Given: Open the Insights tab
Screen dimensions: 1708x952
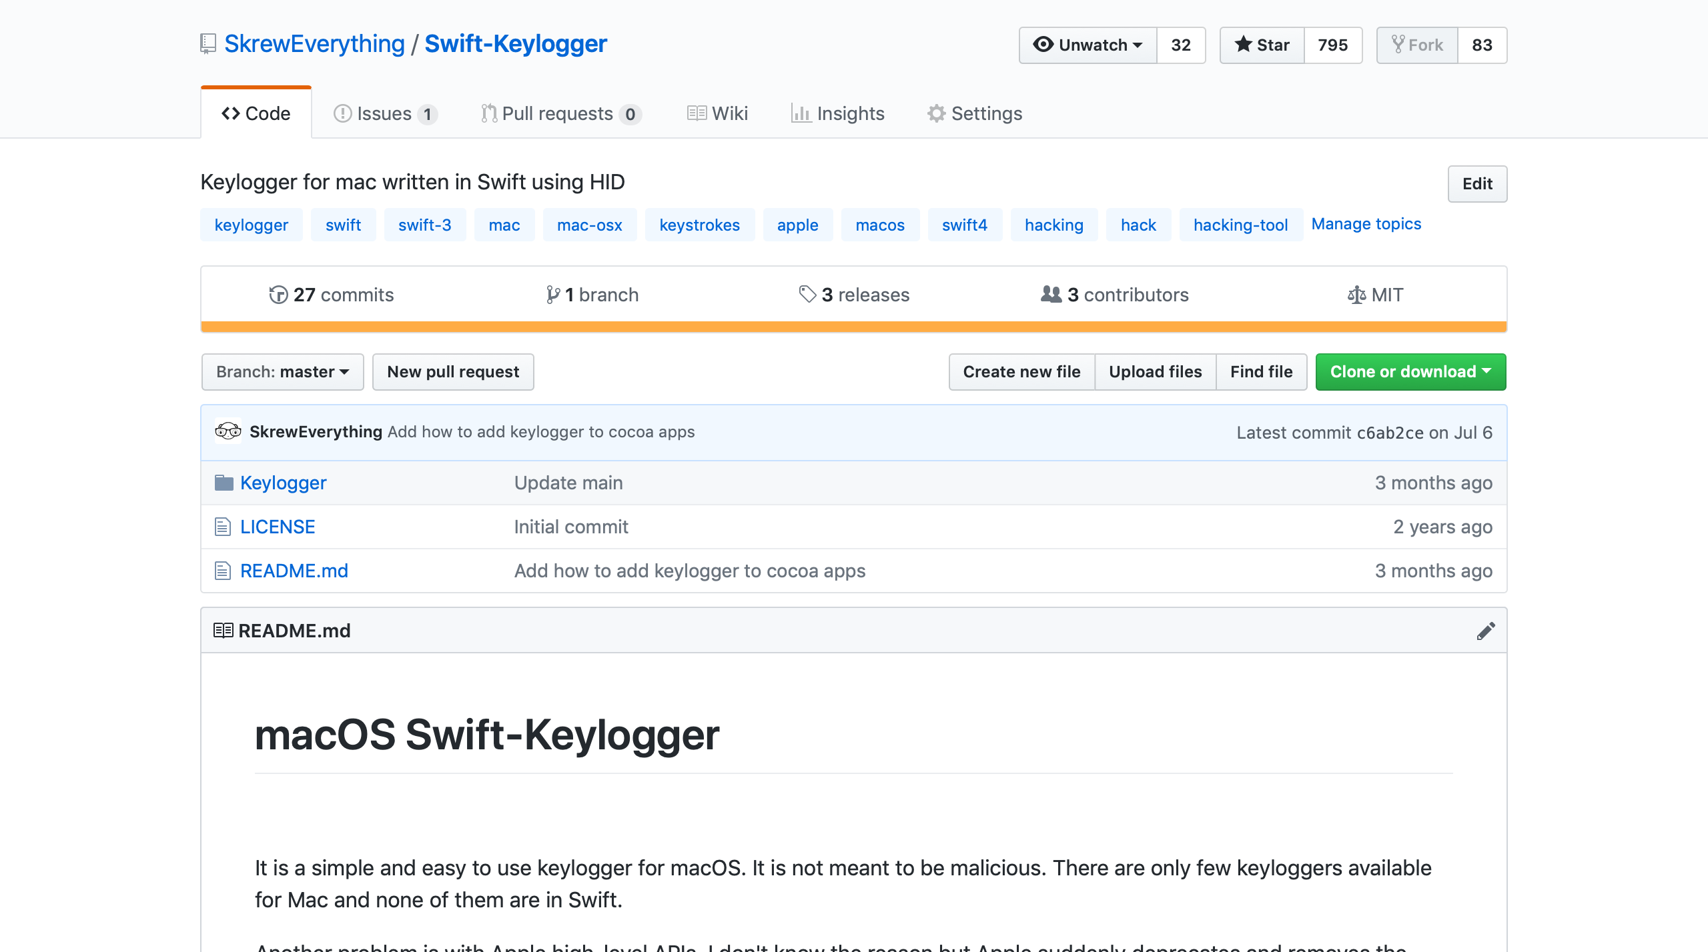Looking at the screenshot, I should (837, 113).
